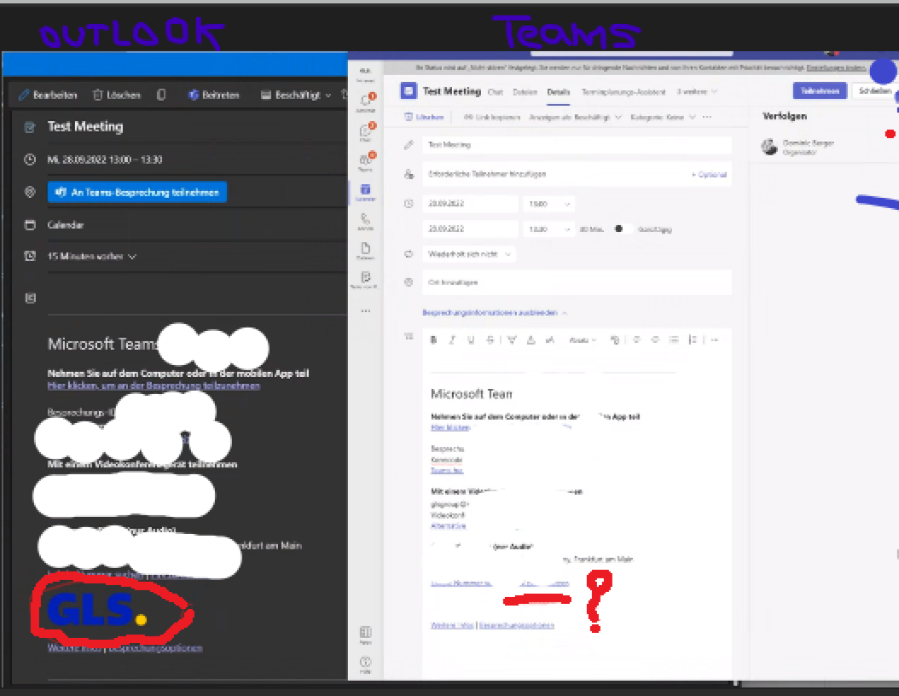Click the Erforderliche Teilnehmer hinzufügen field
Screen dimensions: 899x696
coord(554,174)
